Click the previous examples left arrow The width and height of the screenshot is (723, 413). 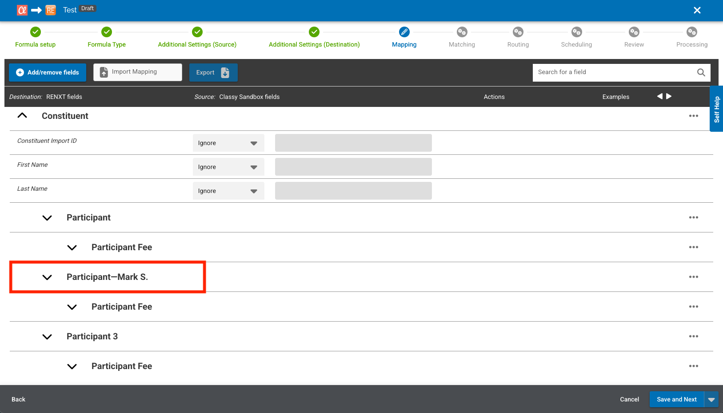click(659, 96)
